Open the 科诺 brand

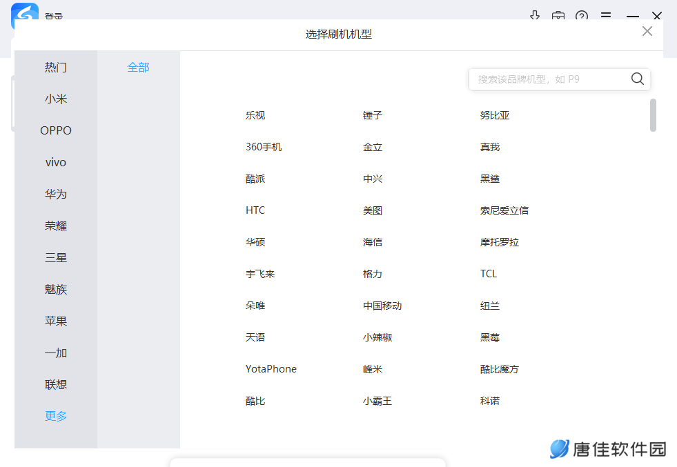[489, 401]
